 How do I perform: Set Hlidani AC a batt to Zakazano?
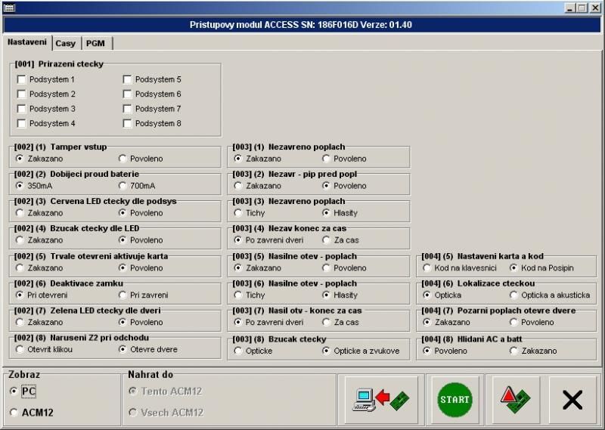(x=514, y=351)
